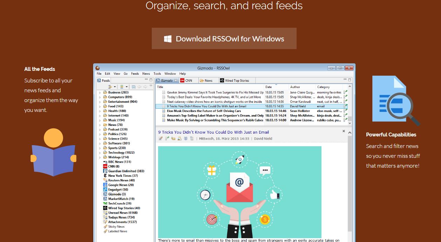This screenshot has width=441, height=242.
Task: Select the New York Times feed icon
Action: [x=105, y=176]
